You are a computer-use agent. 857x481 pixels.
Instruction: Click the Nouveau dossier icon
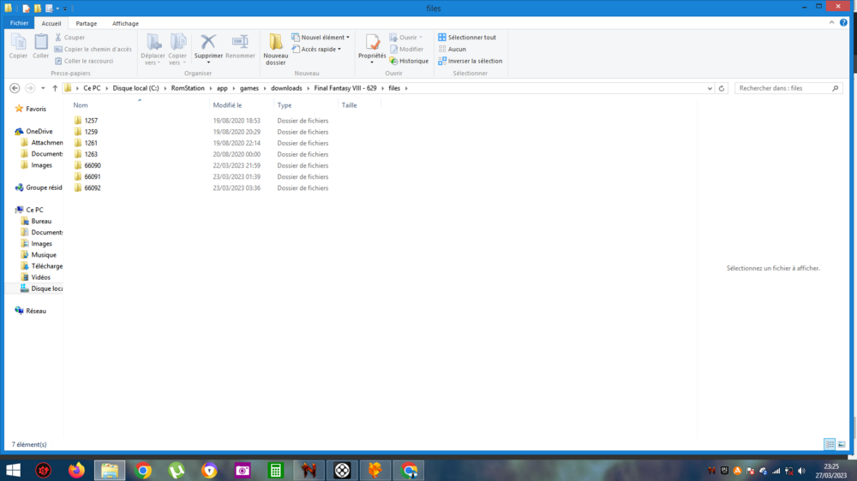(275, 43)
